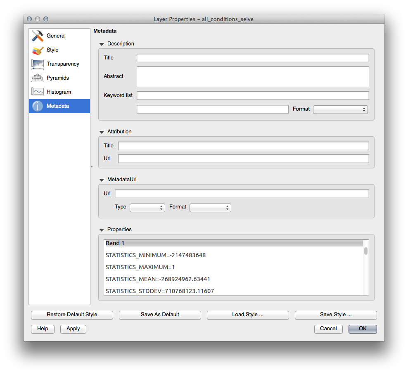Select the STATISTICS_MAXIMUM=1 row
This screenshot has width=408, height=374.
click(x=140, y=267)
